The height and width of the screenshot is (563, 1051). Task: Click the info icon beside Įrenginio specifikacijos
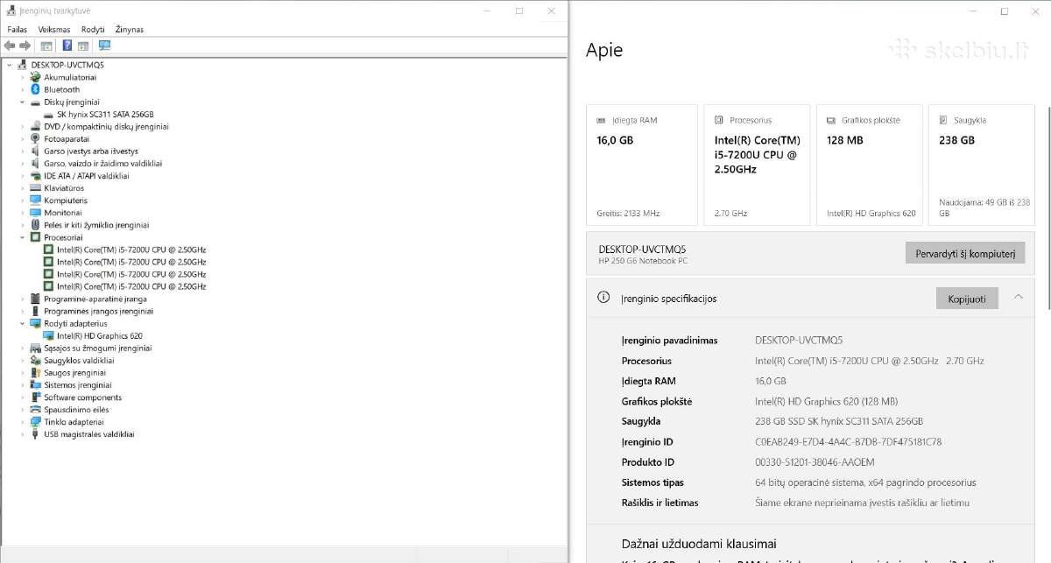click(603, 298)
